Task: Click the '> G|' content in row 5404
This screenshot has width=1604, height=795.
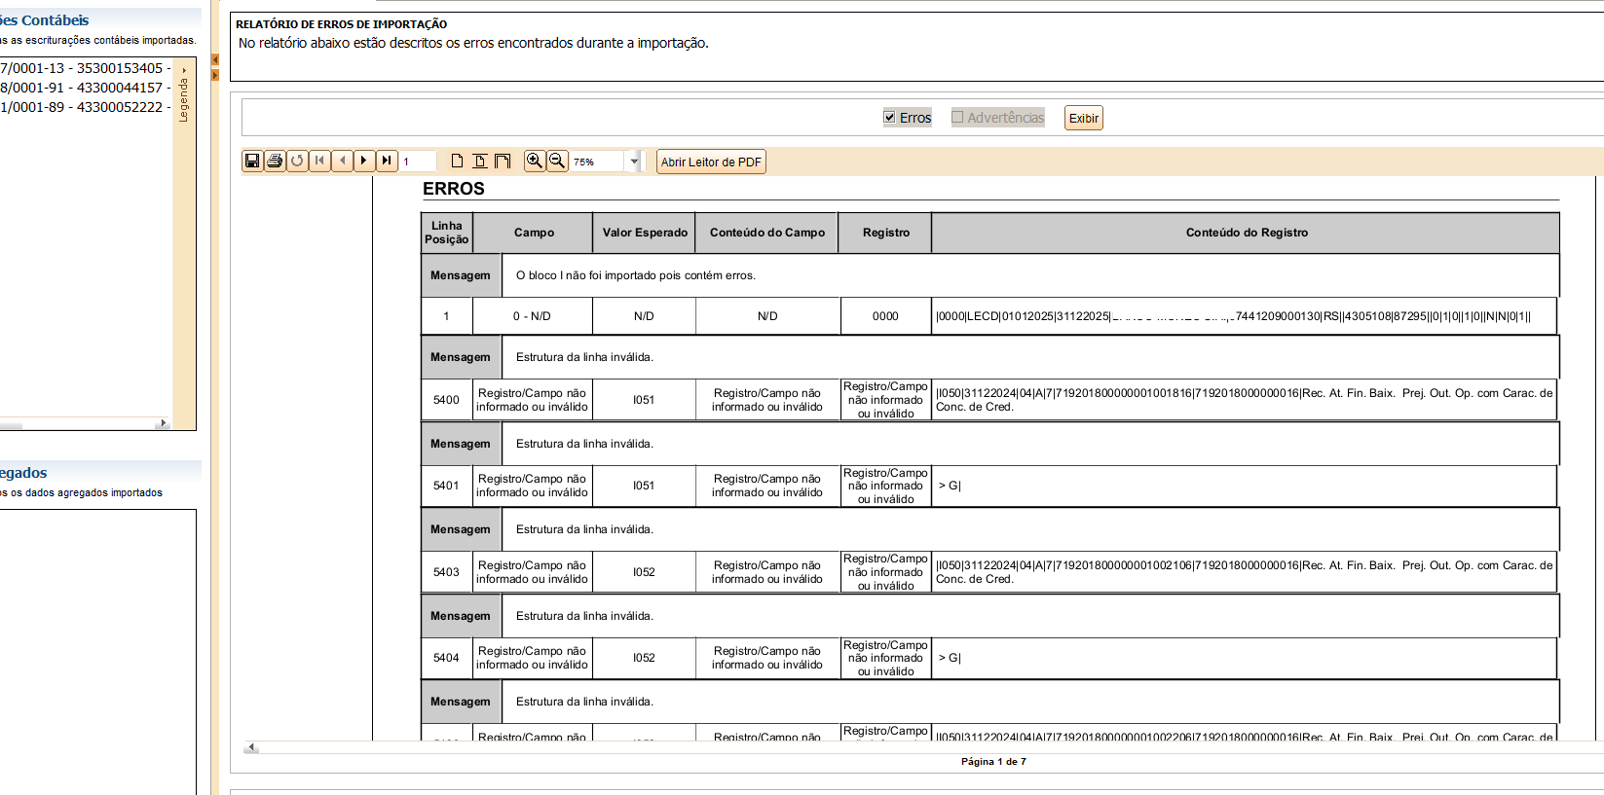Action: pos(950,658)
